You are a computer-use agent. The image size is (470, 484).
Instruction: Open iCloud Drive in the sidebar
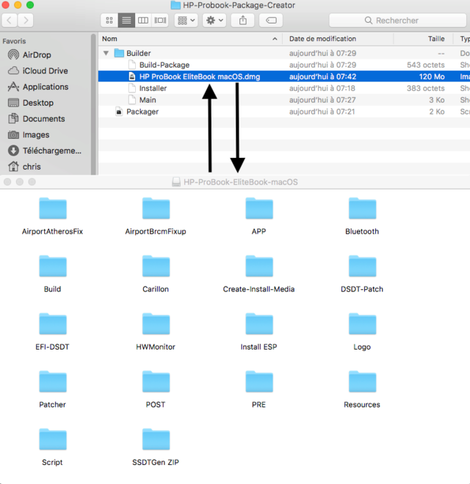pyautogui.click(x=37, y=71)
